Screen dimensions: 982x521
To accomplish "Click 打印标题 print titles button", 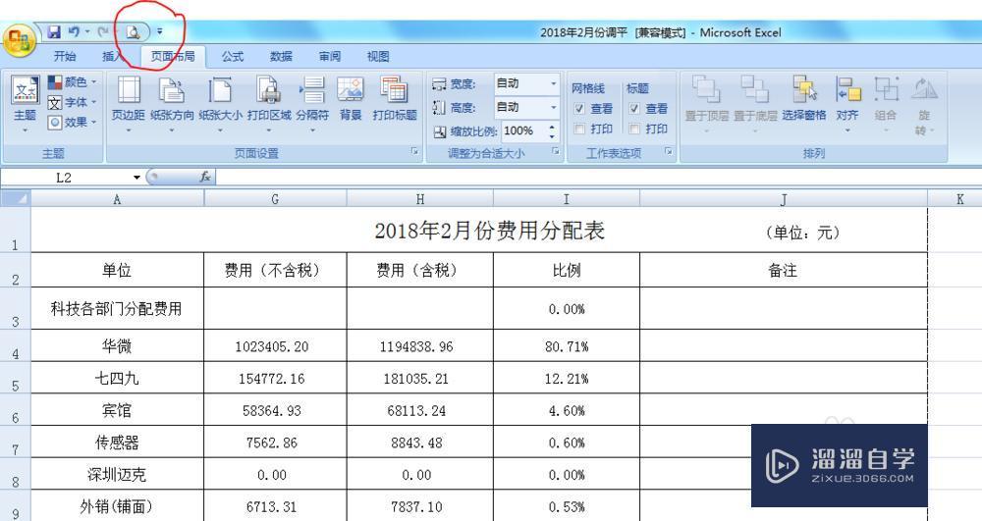I will (395, 100).
